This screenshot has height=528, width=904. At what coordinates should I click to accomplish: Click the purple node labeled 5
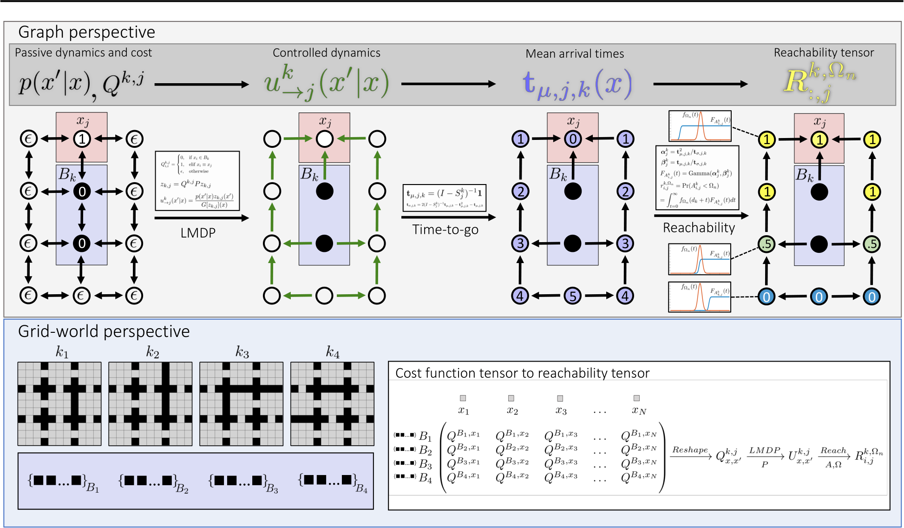click(x=573, y=296)
